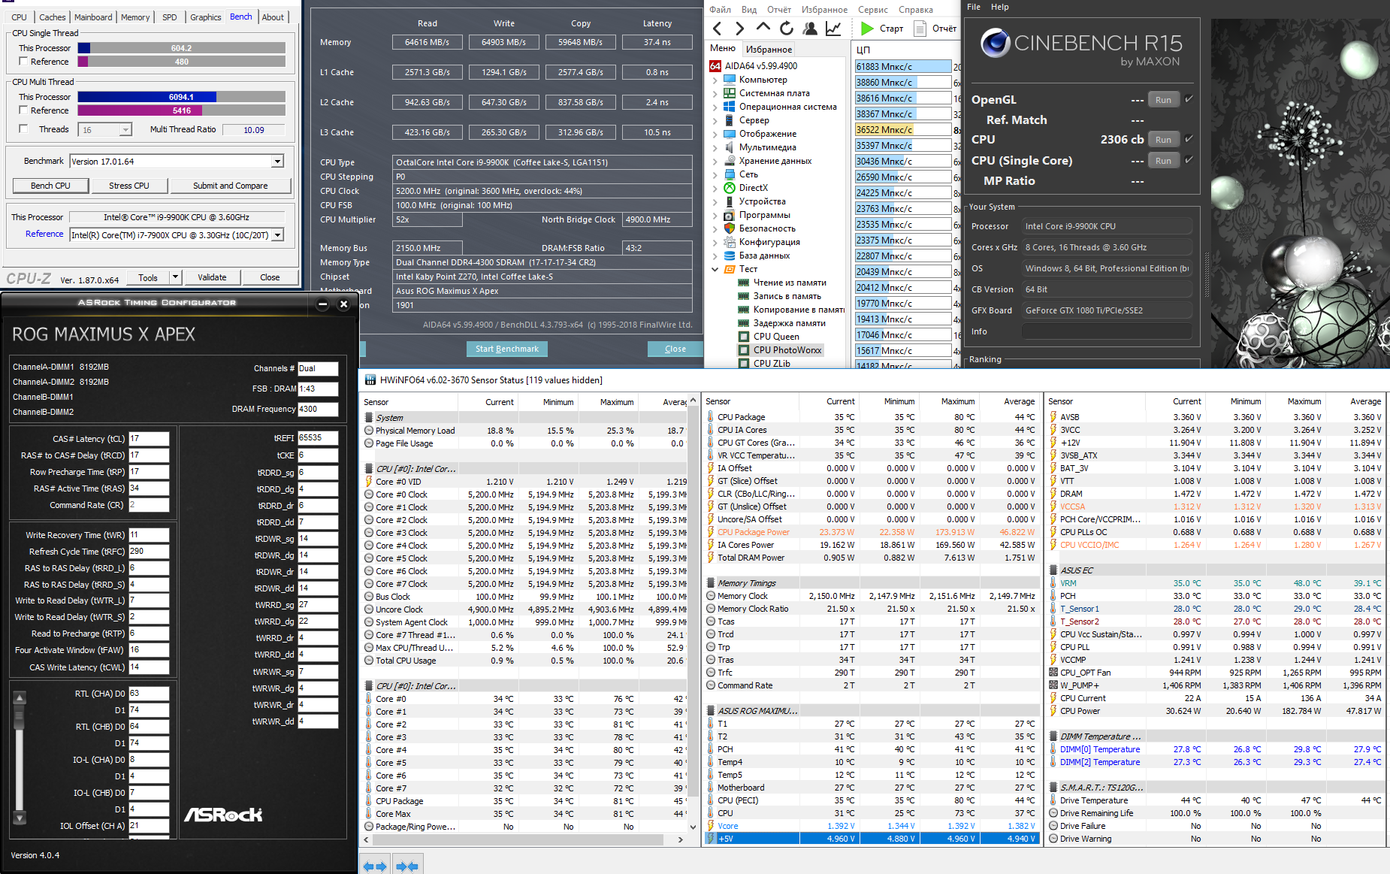
Task: Click the Запись в память memory icon
Action: tap(744, 296)
